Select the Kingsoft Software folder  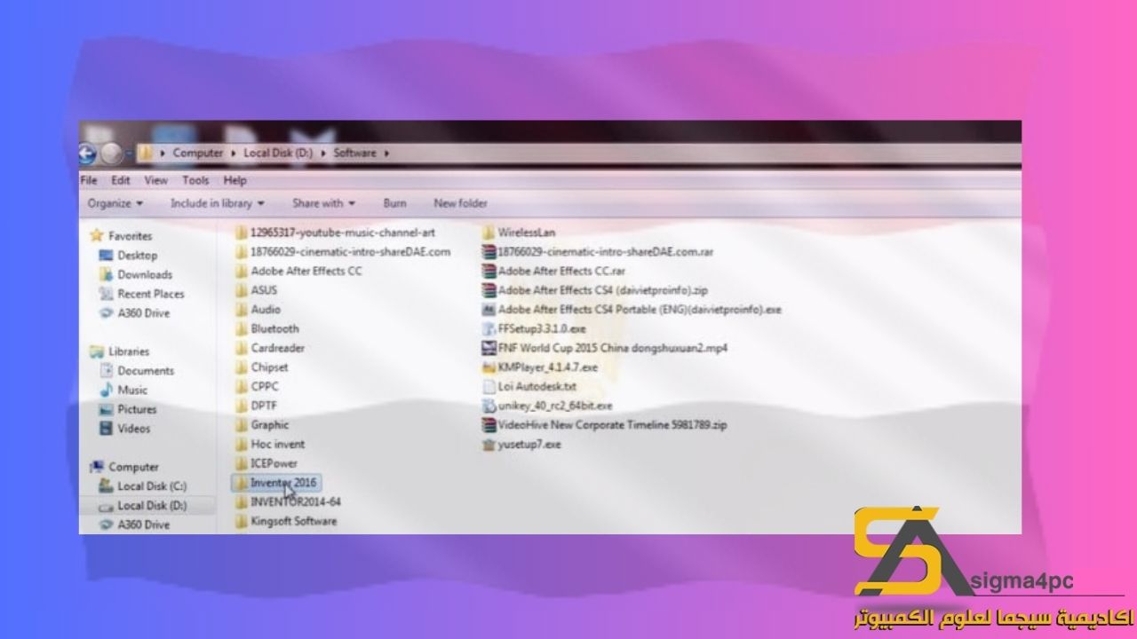click(286, 522)
